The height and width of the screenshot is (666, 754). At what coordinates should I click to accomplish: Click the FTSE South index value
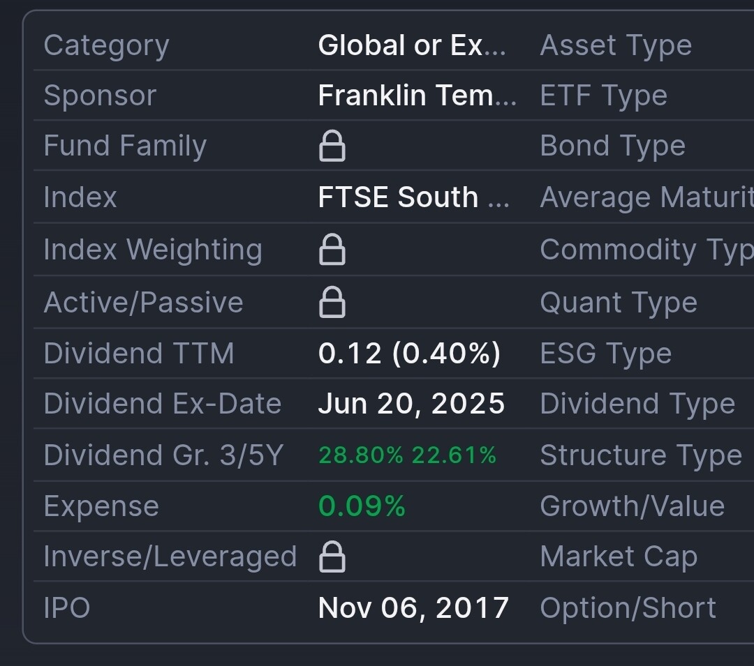[x=413, y=197]
